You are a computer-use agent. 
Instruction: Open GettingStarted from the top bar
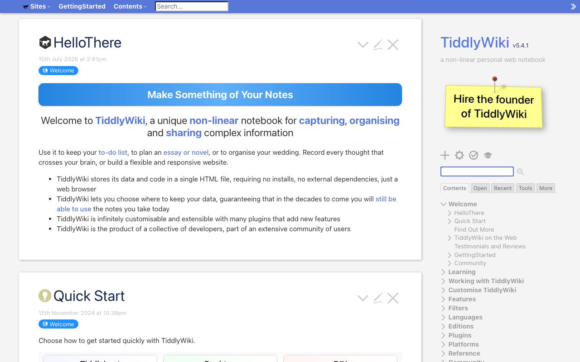click(82, 6)
